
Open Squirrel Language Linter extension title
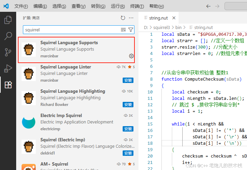point(65,67)
